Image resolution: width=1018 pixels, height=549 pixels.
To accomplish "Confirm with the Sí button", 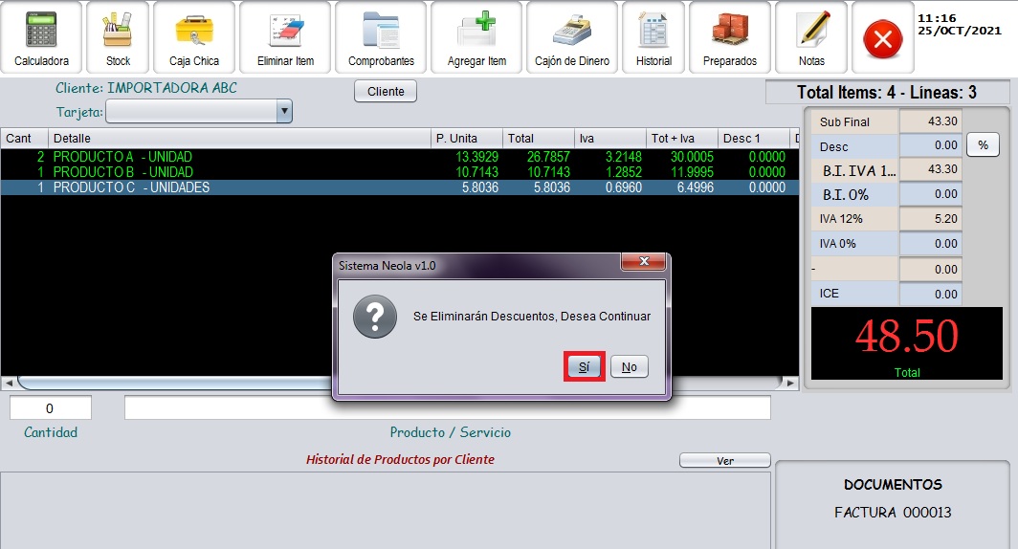I will tap(584, 367).
